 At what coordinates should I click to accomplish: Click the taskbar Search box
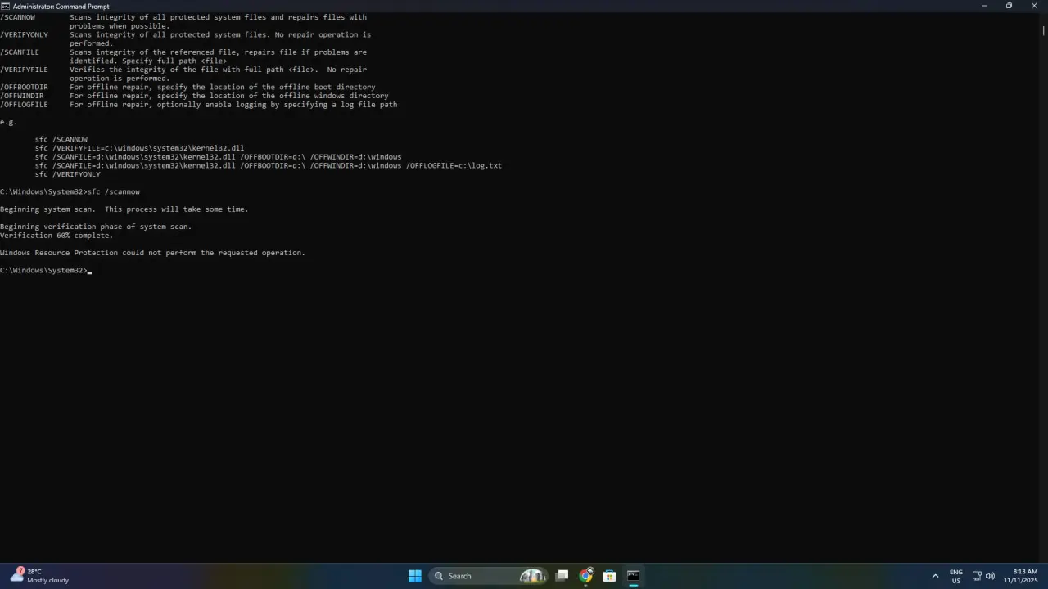[488, 576]
